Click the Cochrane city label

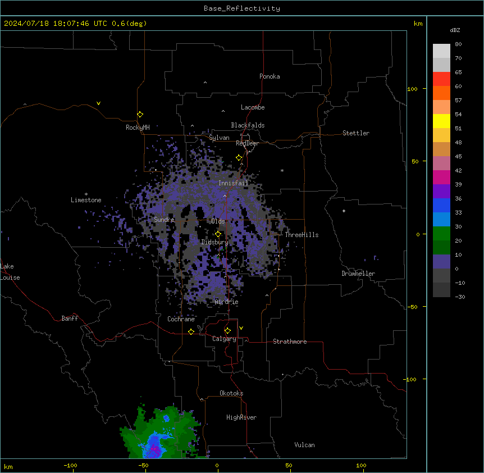click(x=181, y=319)
